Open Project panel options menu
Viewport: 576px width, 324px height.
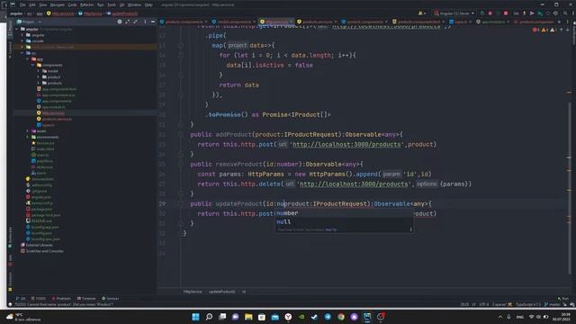tap(145, 22)
